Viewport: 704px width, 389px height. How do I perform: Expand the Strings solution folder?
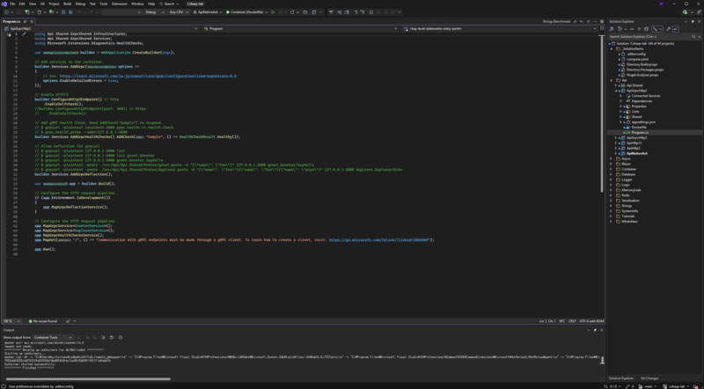611,206
